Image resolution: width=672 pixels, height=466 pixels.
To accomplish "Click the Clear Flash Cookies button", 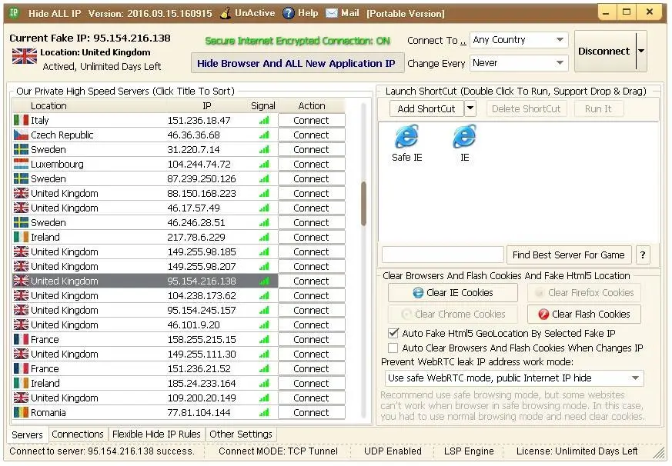I will pyautogui.click(x=584, y=314).
